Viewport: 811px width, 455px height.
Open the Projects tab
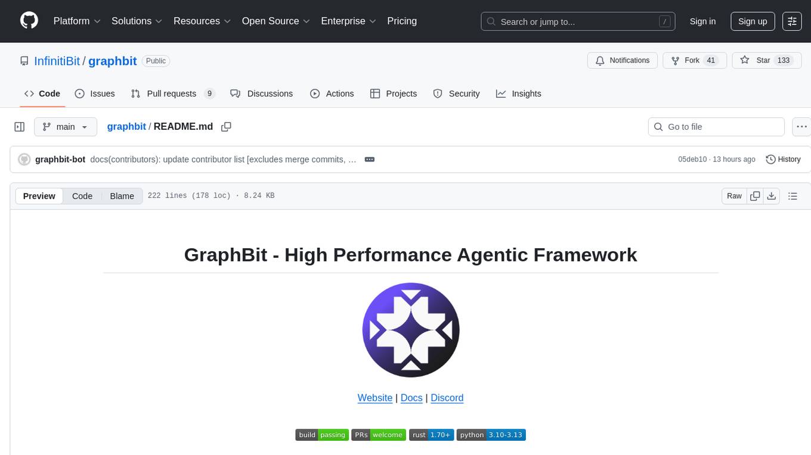click(394, 94)
